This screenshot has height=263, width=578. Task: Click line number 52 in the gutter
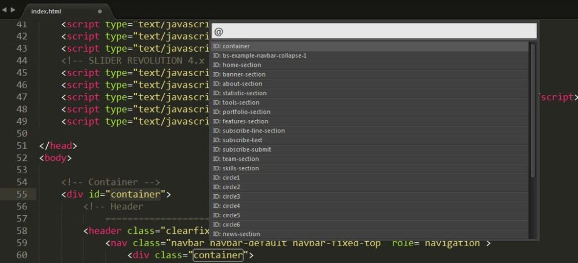coord(22,158)
